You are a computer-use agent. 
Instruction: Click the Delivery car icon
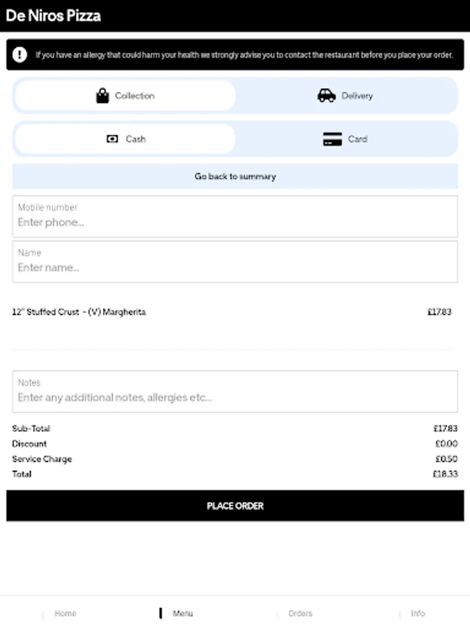(x=327, y=95)
